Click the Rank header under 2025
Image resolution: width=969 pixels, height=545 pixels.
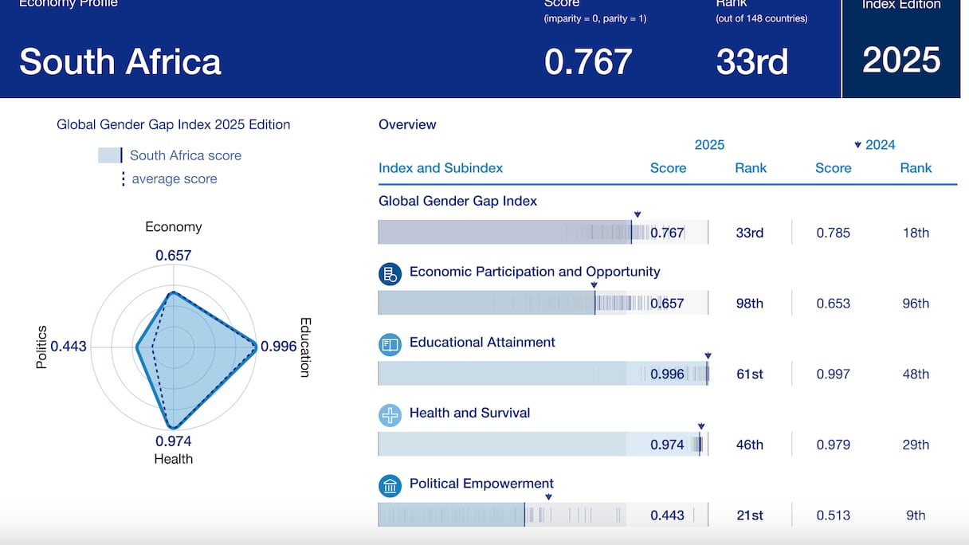[751, 168]
